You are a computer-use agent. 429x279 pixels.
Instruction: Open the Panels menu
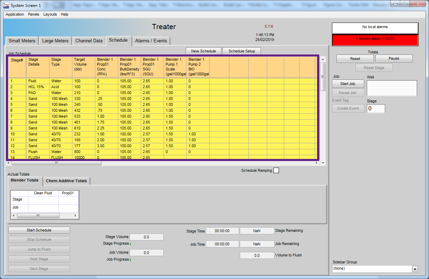point(33,14)
